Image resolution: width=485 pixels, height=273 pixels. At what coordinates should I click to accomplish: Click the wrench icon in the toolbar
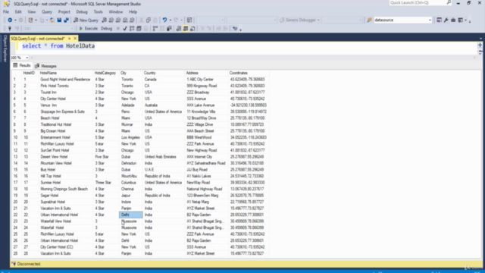[446, 20]
